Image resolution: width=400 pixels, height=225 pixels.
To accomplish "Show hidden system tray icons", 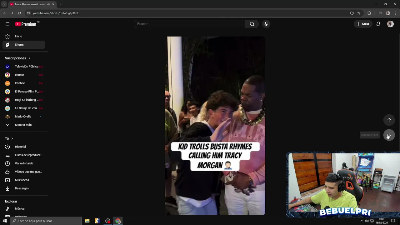I will (362, 221).
